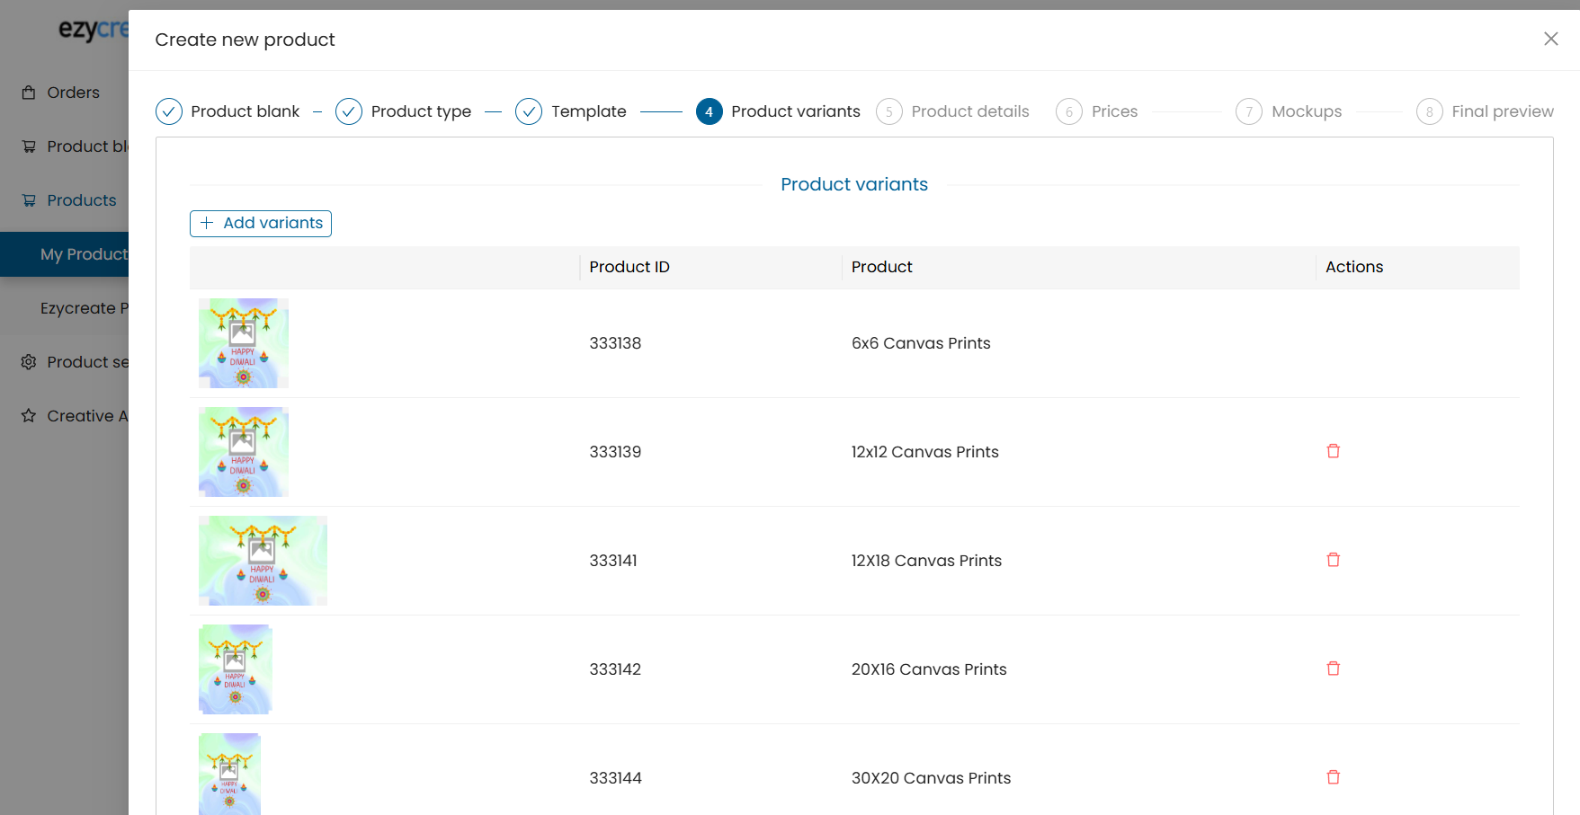Click the Product settings gear icon
Screen dimensions: 1580x815
[29, 362]
